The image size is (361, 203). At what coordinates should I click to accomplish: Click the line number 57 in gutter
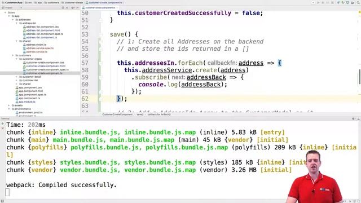pyautogui.click(x=85, y=63)
